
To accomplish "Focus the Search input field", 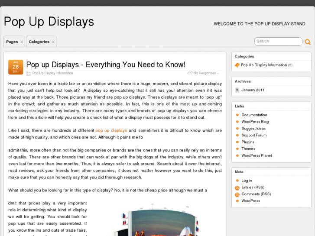I will [x=278, y=42].
